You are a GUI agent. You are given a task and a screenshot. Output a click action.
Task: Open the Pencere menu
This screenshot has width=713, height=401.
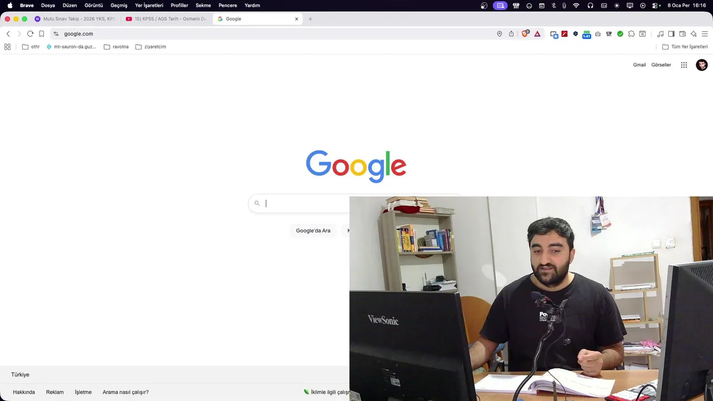point(228,6)
